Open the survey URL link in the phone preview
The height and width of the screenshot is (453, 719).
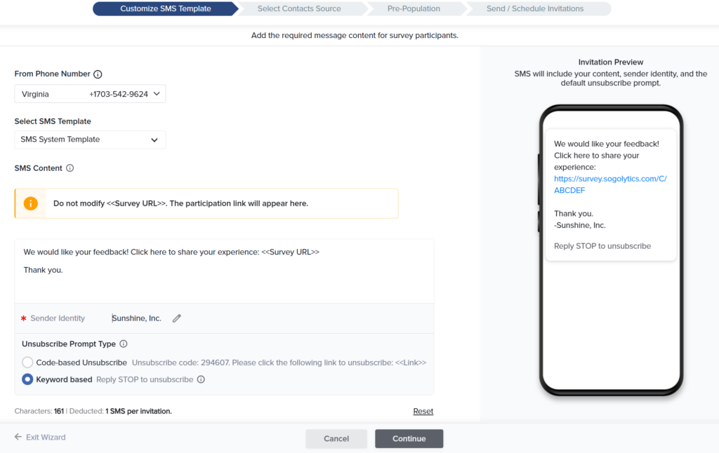point(609,184)
